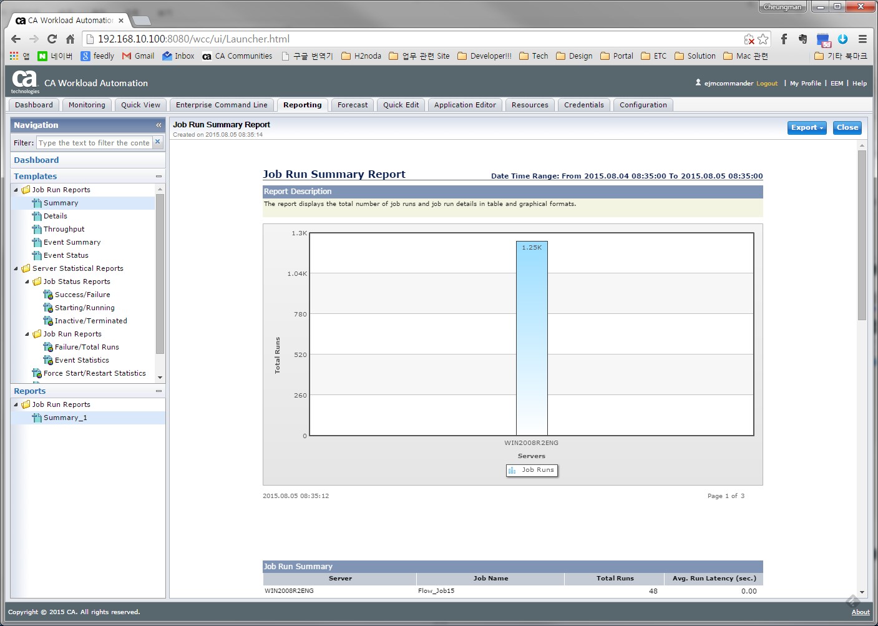
Task: Click the Event Status template icon
Action: pos(37,255)
